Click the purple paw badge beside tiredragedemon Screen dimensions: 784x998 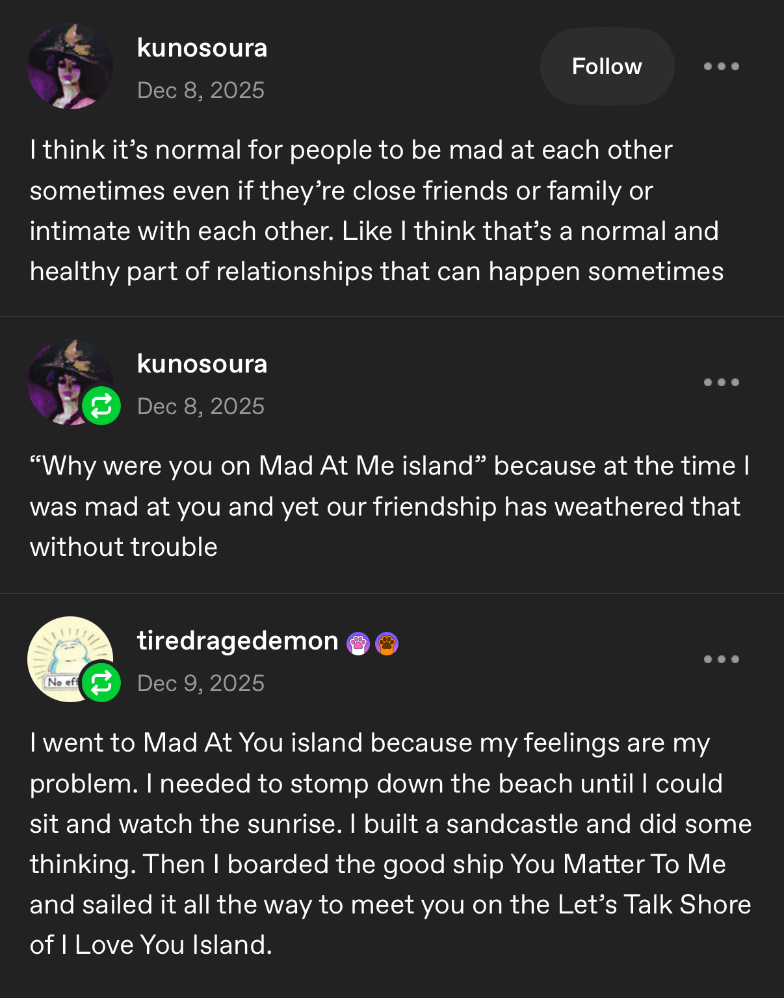click(x=358, y=644)
